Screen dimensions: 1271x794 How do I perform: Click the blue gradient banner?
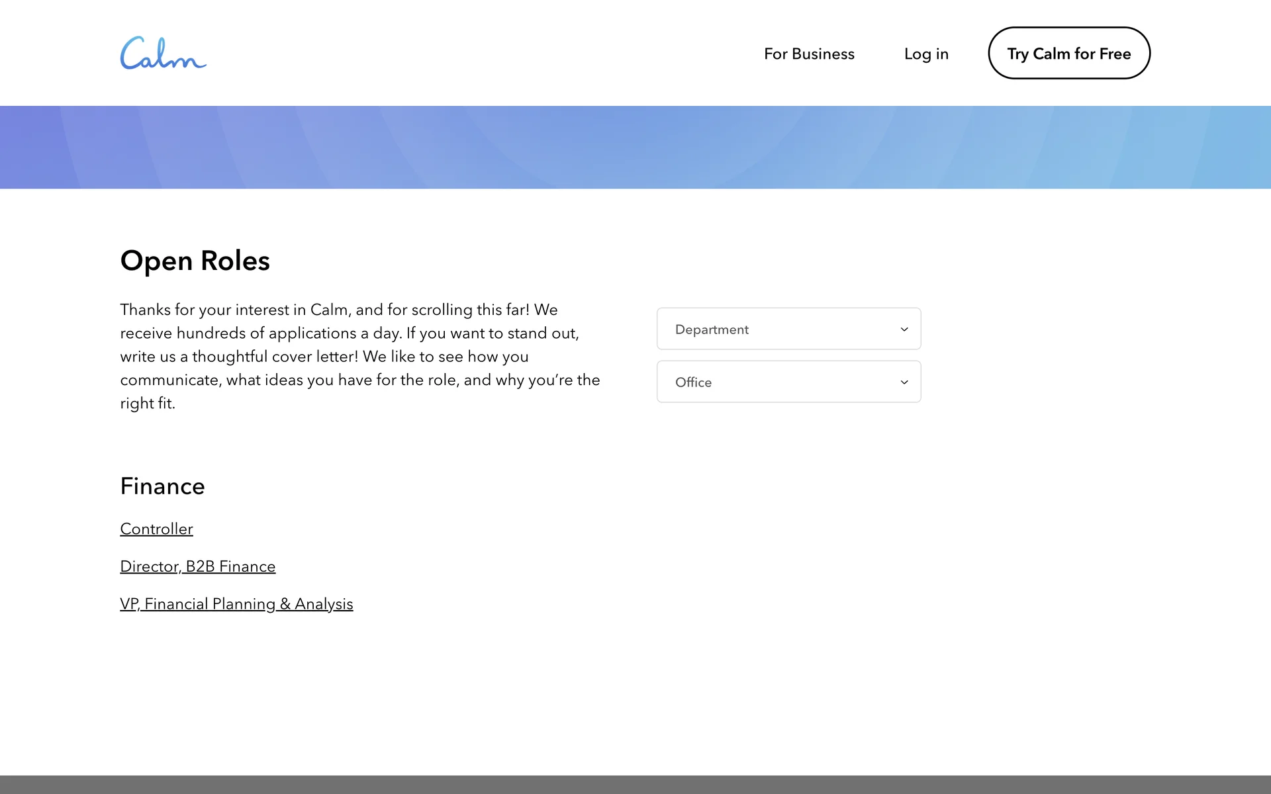tap(635, 147)
